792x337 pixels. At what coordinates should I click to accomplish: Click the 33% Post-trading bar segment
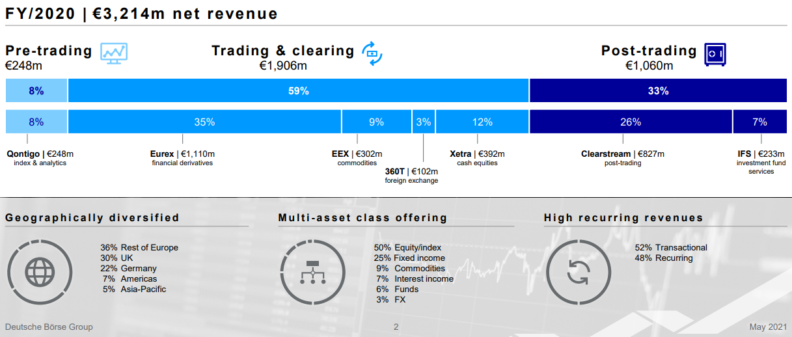point(658,91)
